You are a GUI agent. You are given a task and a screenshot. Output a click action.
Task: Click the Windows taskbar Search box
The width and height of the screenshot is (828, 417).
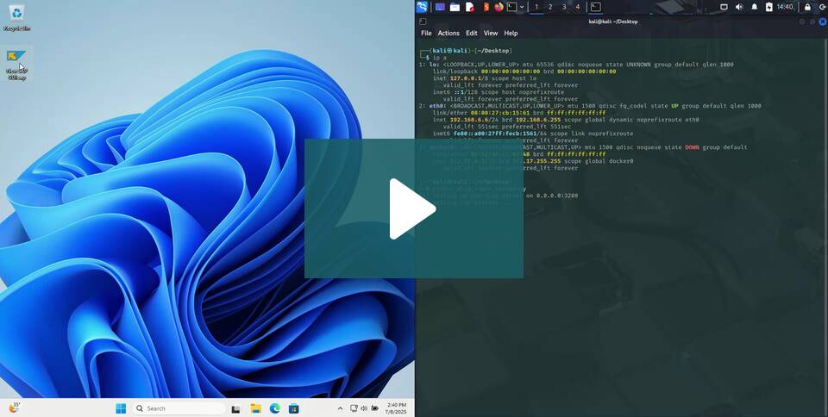(x=179, y=408)
